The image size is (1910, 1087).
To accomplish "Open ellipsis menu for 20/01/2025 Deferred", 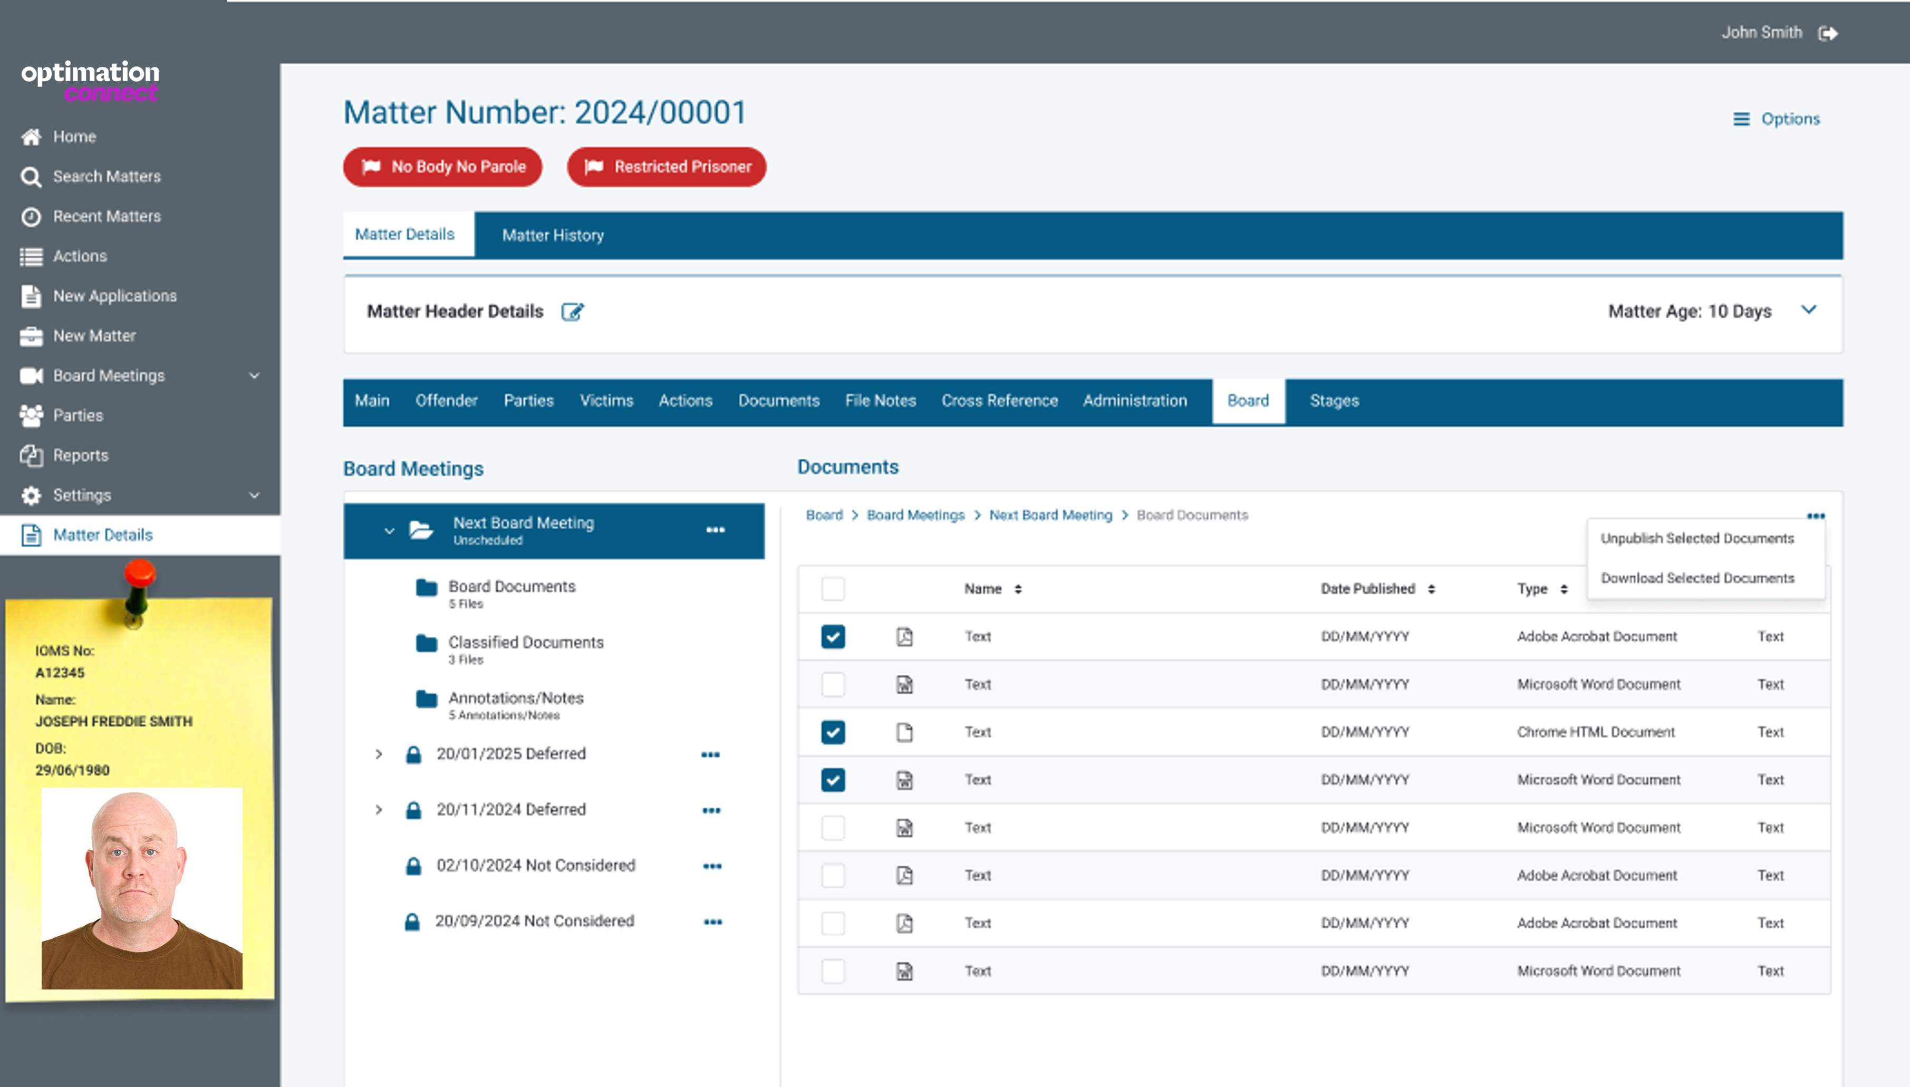I will click(710, 755).
